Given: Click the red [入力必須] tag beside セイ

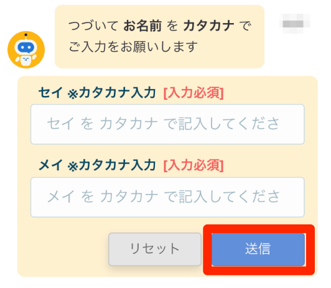Looking at the screenshot, I should (x=193, y=93).
